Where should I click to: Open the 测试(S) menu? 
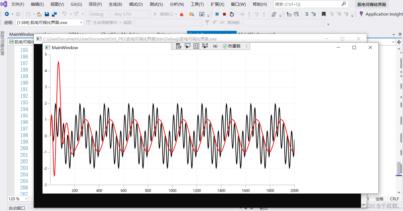click(x=156, y=4)
